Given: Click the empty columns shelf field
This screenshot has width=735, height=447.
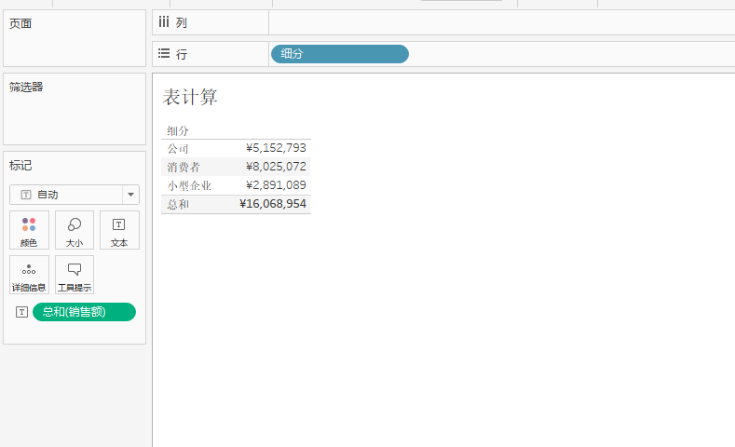Looking at the screenshot, I should point(501,22).
